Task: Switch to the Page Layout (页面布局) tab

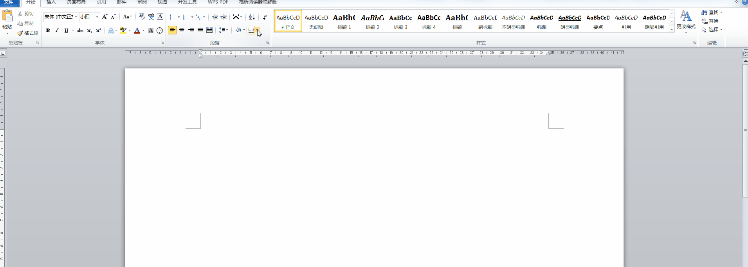Action: 76,2
